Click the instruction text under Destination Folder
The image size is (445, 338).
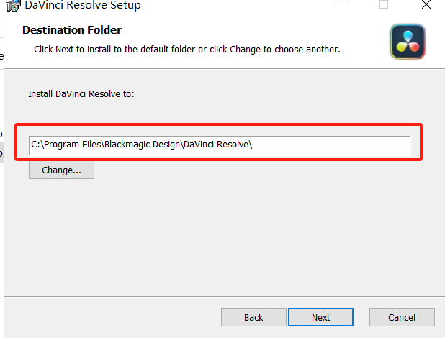[187, 50]
